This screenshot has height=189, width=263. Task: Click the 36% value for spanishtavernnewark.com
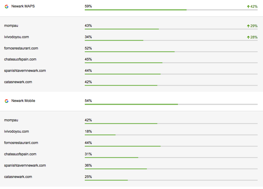pyautogui.click(x=88, y=165)
